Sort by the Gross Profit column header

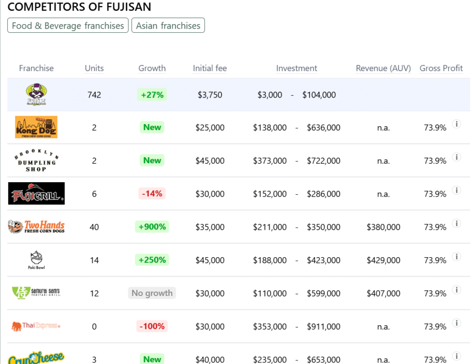[x=441, y=68]
